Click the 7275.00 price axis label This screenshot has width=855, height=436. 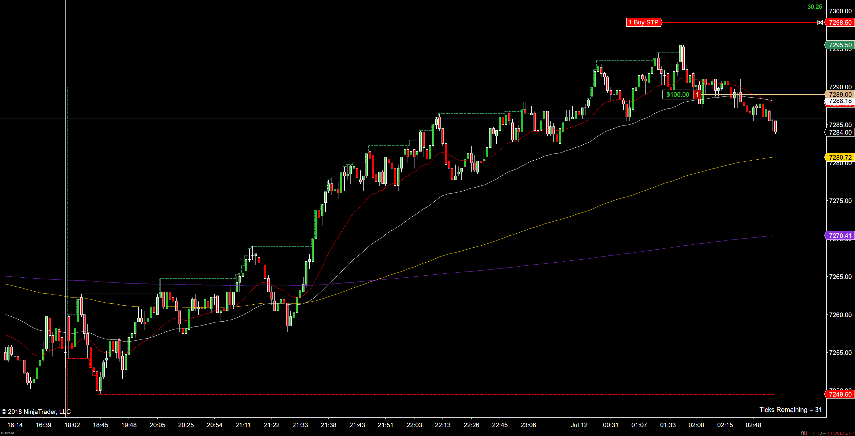pyautogui.click(x=840, y=201)
